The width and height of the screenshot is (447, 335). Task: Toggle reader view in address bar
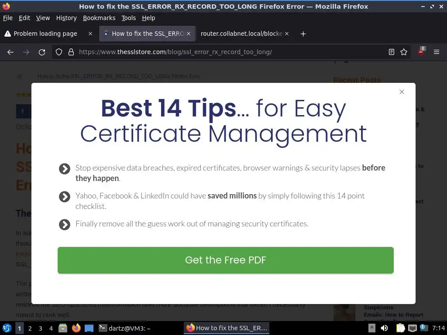click(392, 52)
